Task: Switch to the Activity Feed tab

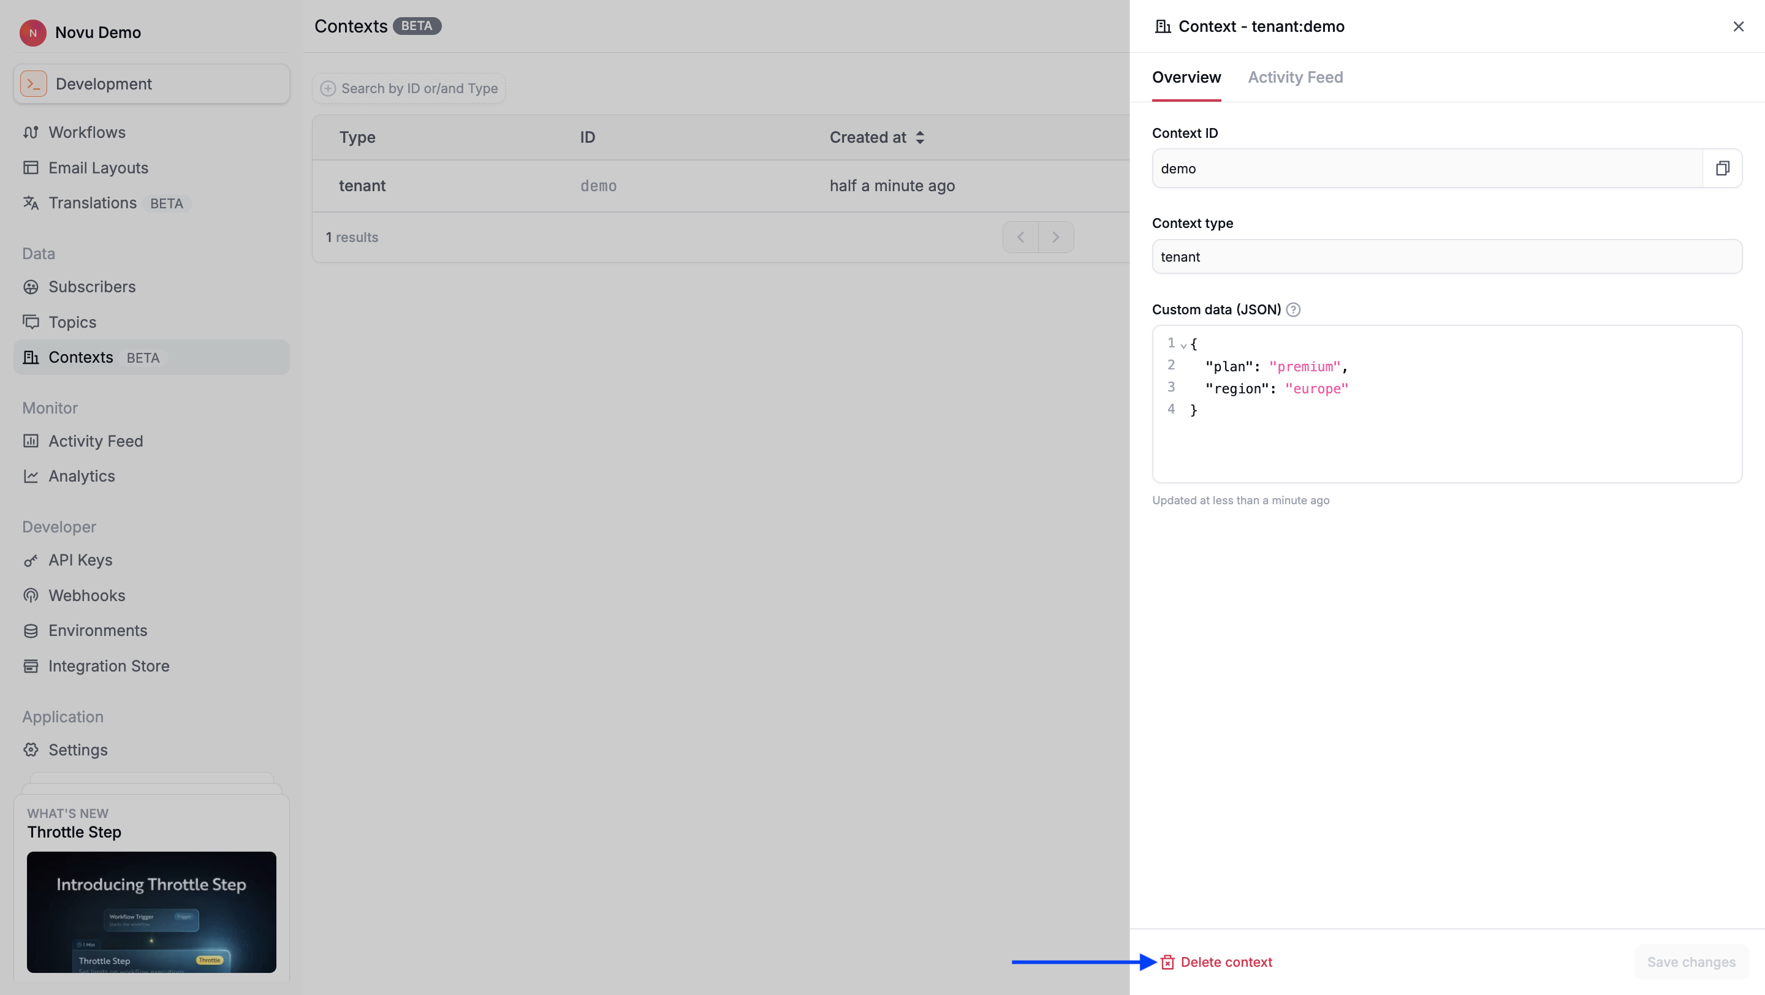Action: (x=1295, y=77)
